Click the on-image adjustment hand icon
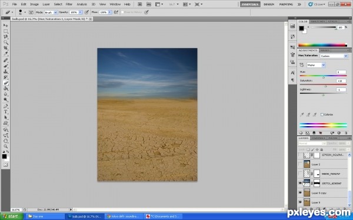 point(302,65)
